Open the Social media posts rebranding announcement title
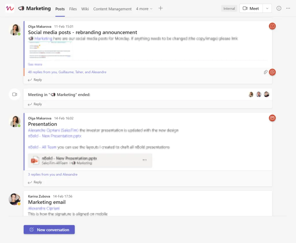Image resolution: width=296 pixels, height=243 pixels. pos(82,32)
